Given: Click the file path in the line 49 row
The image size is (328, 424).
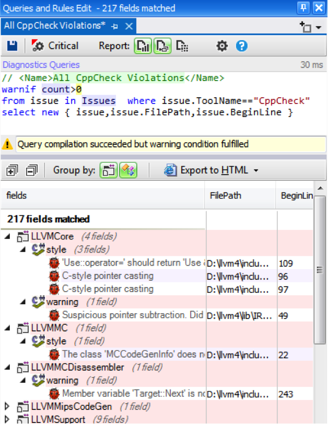Looking at the screenshot, I should coord(239,316).
